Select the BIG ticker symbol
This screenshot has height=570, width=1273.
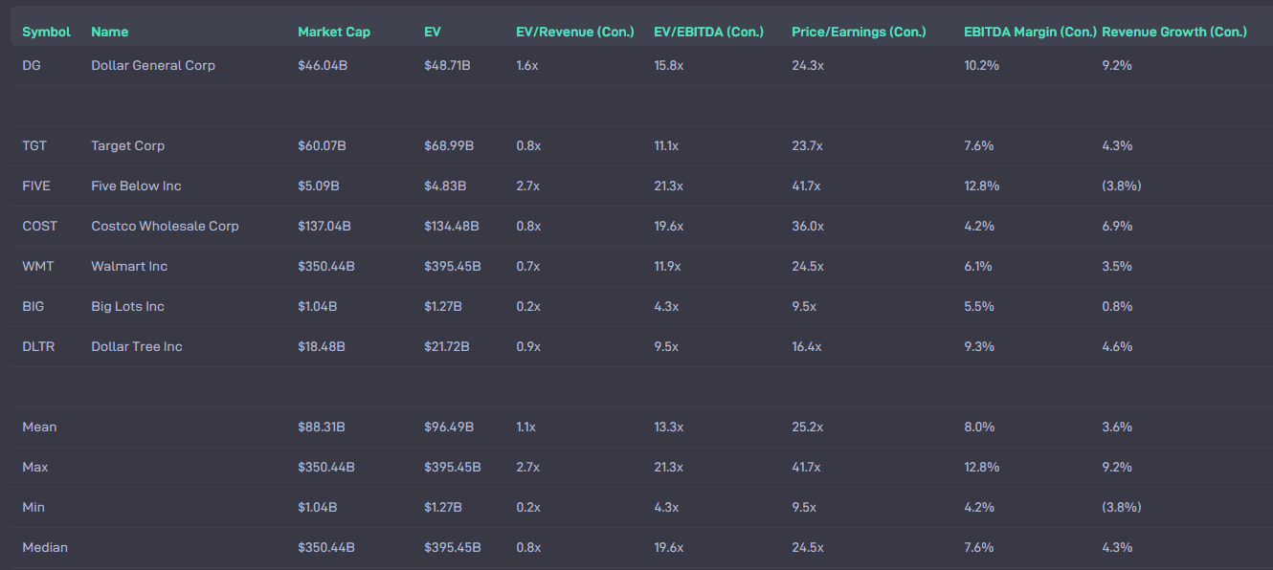(x=33, y=306)
